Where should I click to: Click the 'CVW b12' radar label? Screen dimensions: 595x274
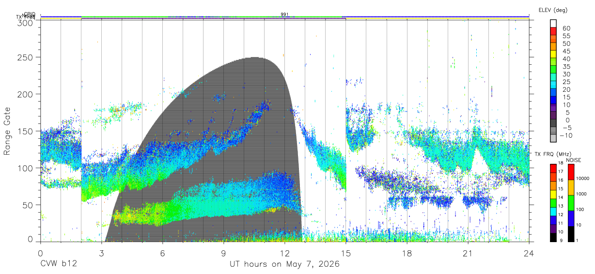tap(58, 264)
